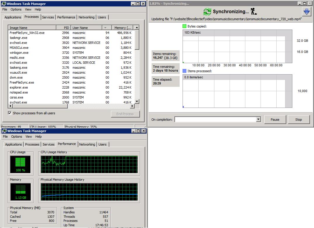Viewport: 314px width, 228px height.
Task: Click the blue download arrow icon in sync window
Action: coord(307,12)
